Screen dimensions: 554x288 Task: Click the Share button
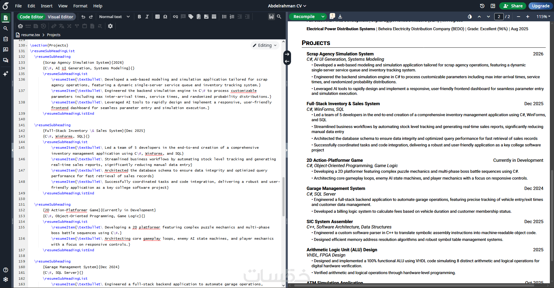513,6
